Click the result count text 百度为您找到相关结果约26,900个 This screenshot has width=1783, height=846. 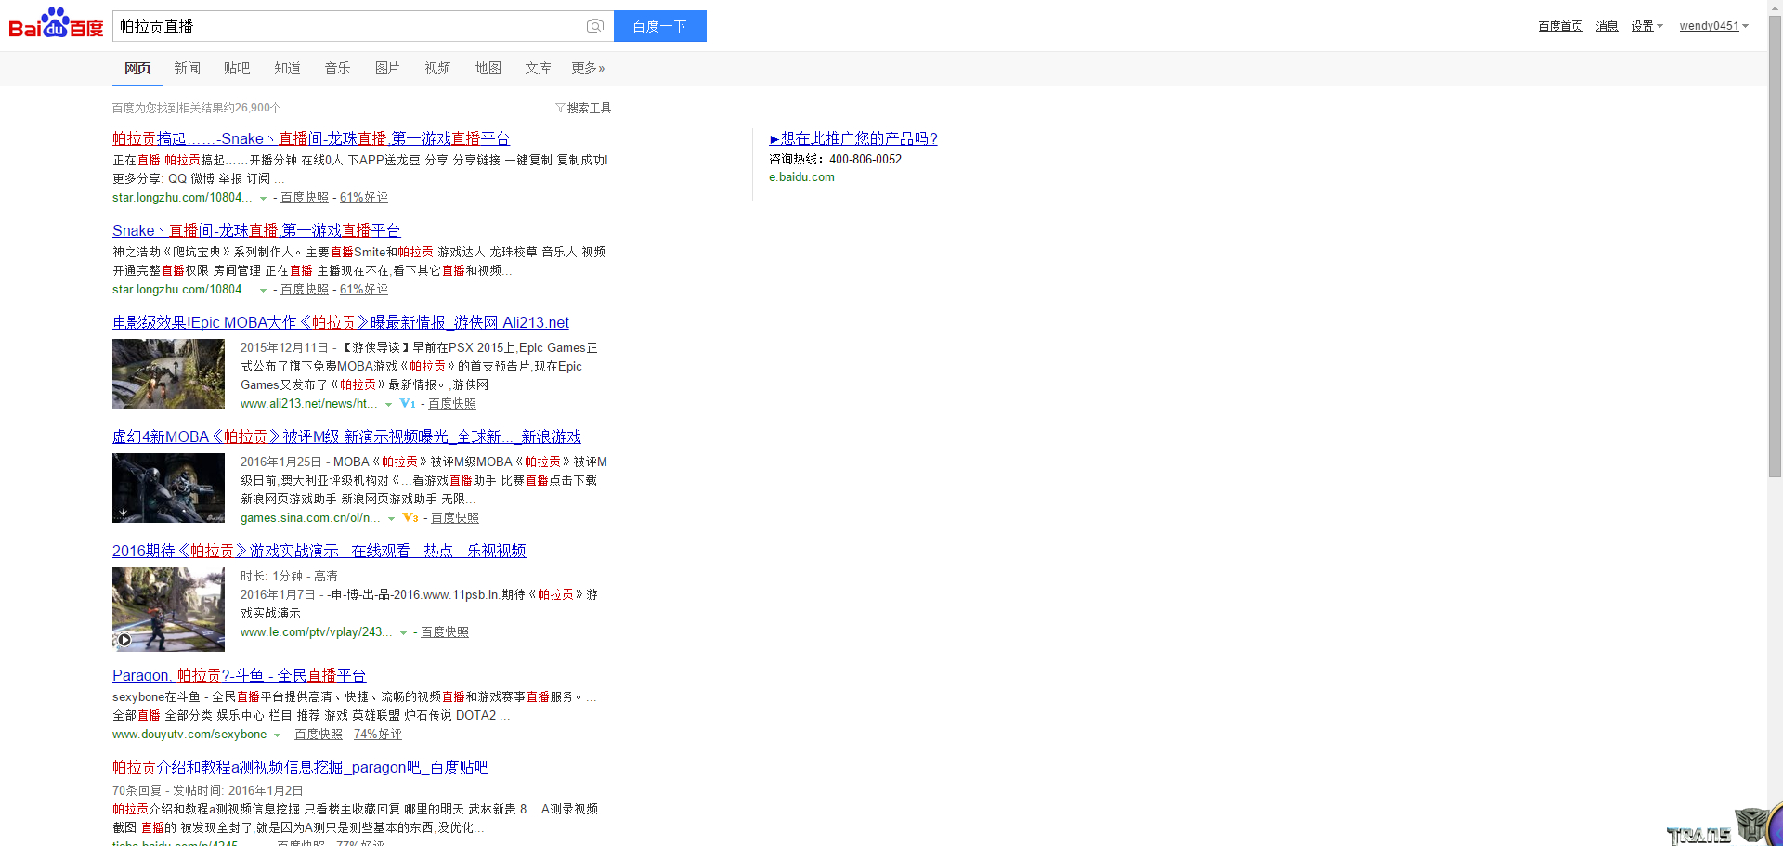pyautogui.click(x=197, y=108)
